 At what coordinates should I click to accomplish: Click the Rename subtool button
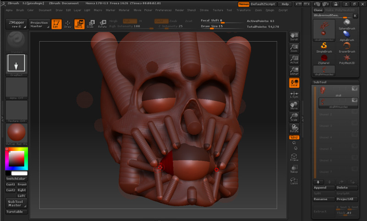324,199
